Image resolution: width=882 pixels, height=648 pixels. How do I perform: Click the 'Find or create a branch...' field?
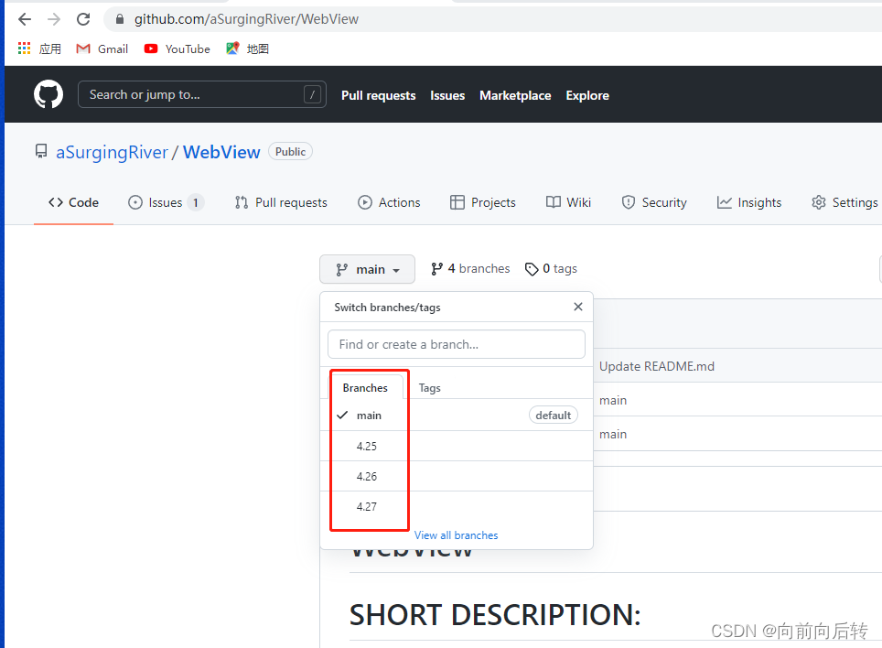457,344
